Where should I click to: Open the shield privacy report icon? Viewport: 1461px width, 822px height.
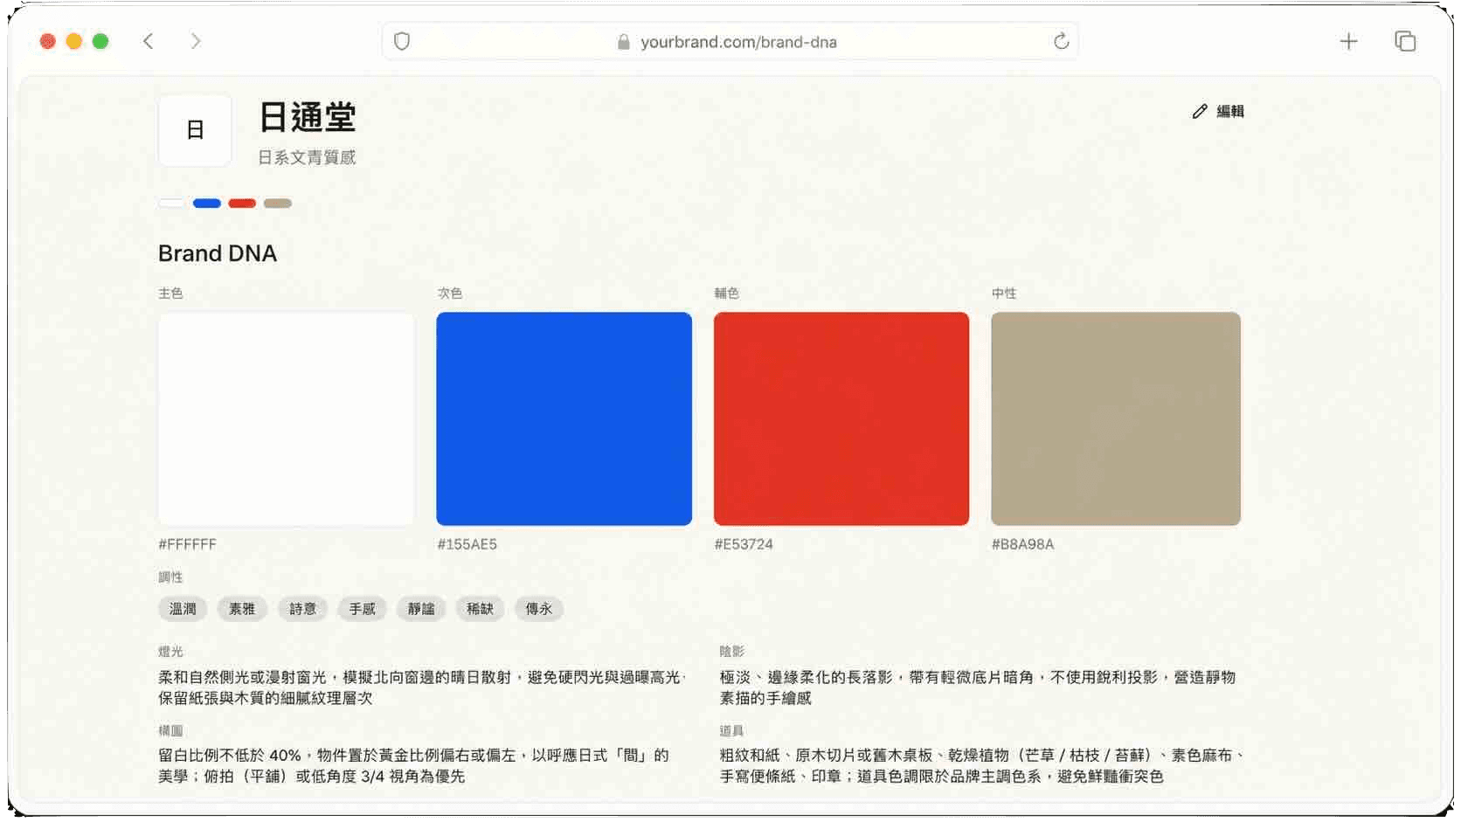(x=402, y=41)
